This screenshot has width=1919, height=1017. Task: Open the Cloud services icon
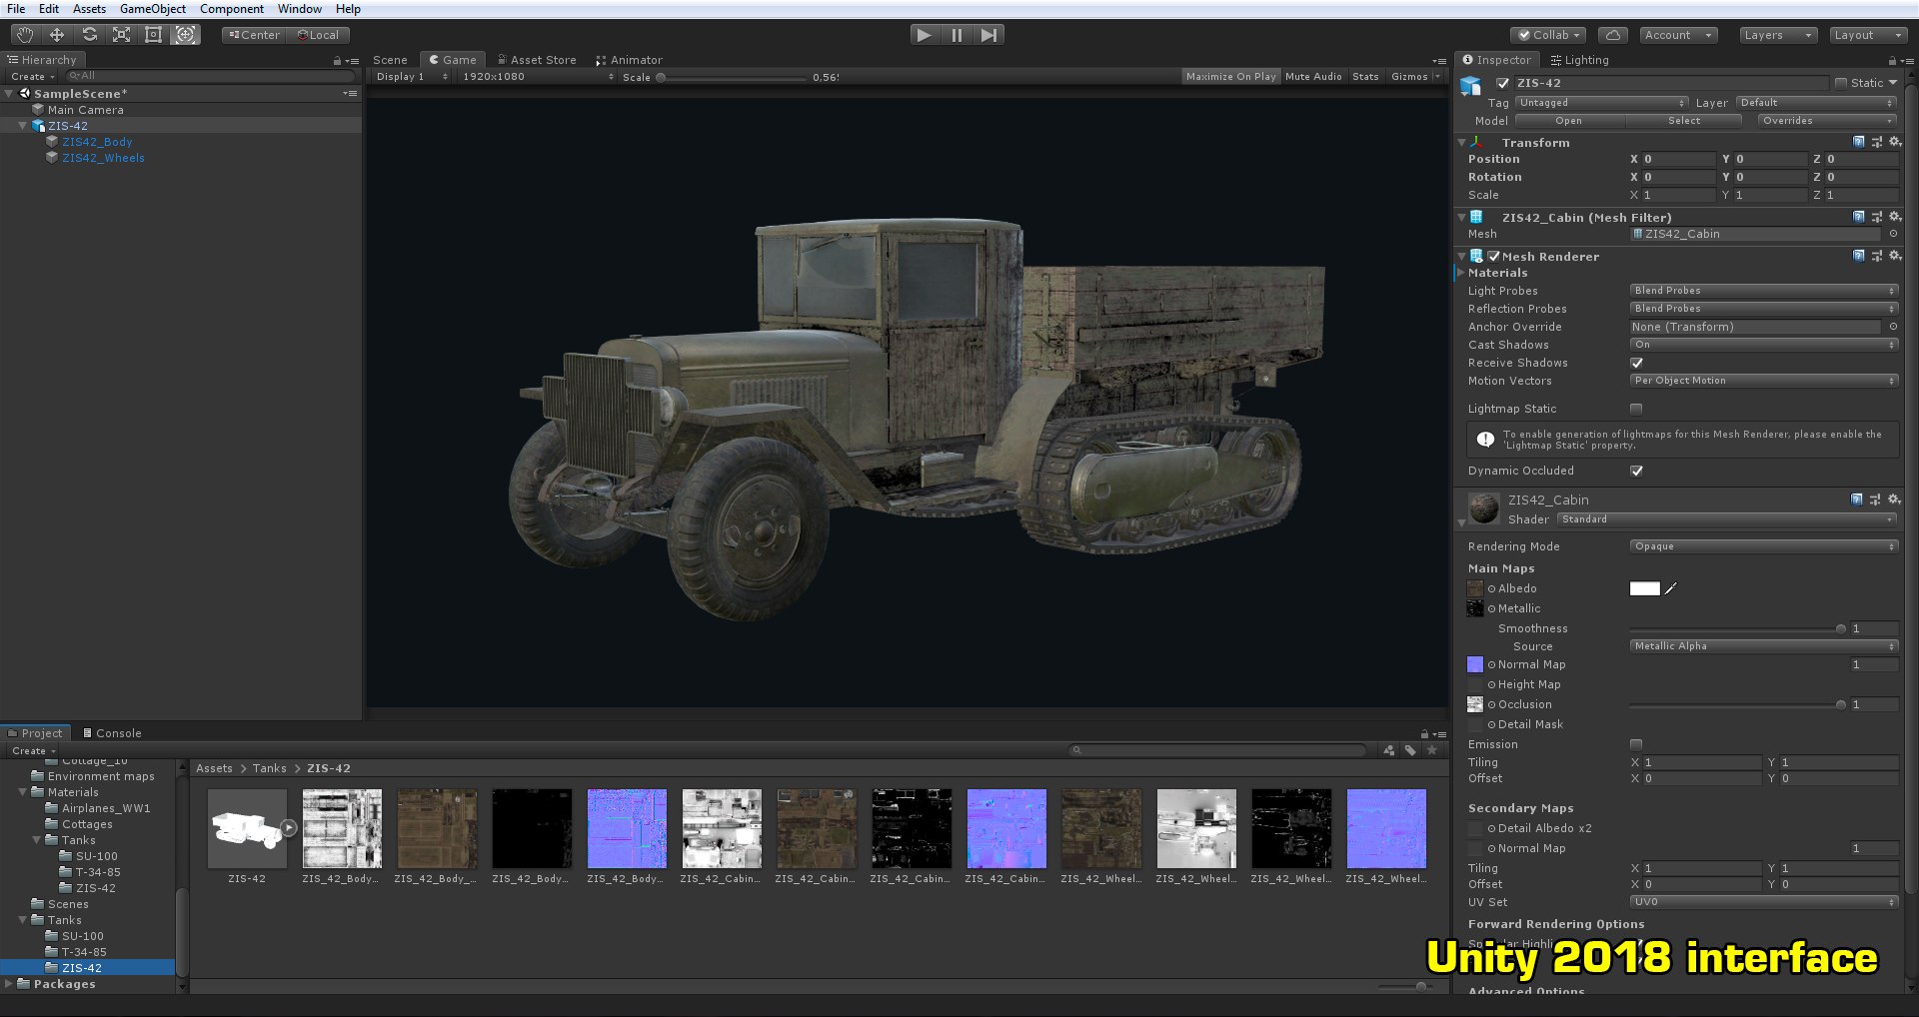pyautogui.click(x=1612, y=35)
